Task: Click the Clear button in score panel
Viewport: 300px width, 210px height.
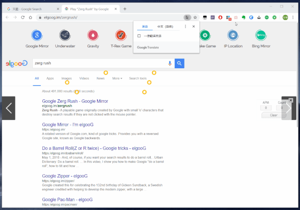Action: click(x=274, y=115)
